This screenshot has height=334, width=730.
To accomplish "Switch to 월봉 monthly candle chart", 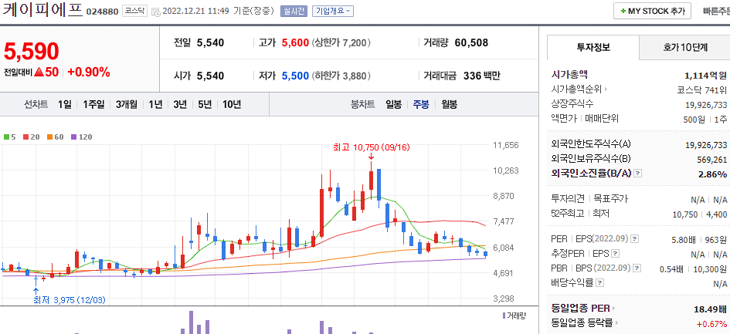I will tap(450, 104).
